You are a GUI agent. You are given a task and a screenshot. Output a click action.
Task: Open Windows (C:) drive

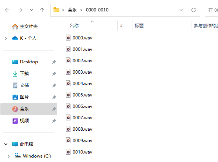pyautogui.click(x=37, y=156)
